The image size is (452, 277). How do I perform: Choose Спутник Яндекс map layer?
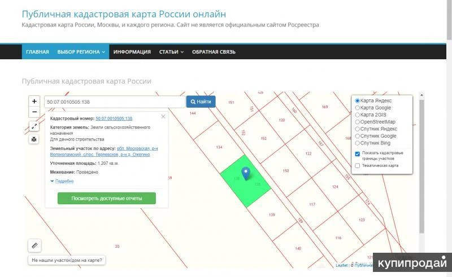358,129
